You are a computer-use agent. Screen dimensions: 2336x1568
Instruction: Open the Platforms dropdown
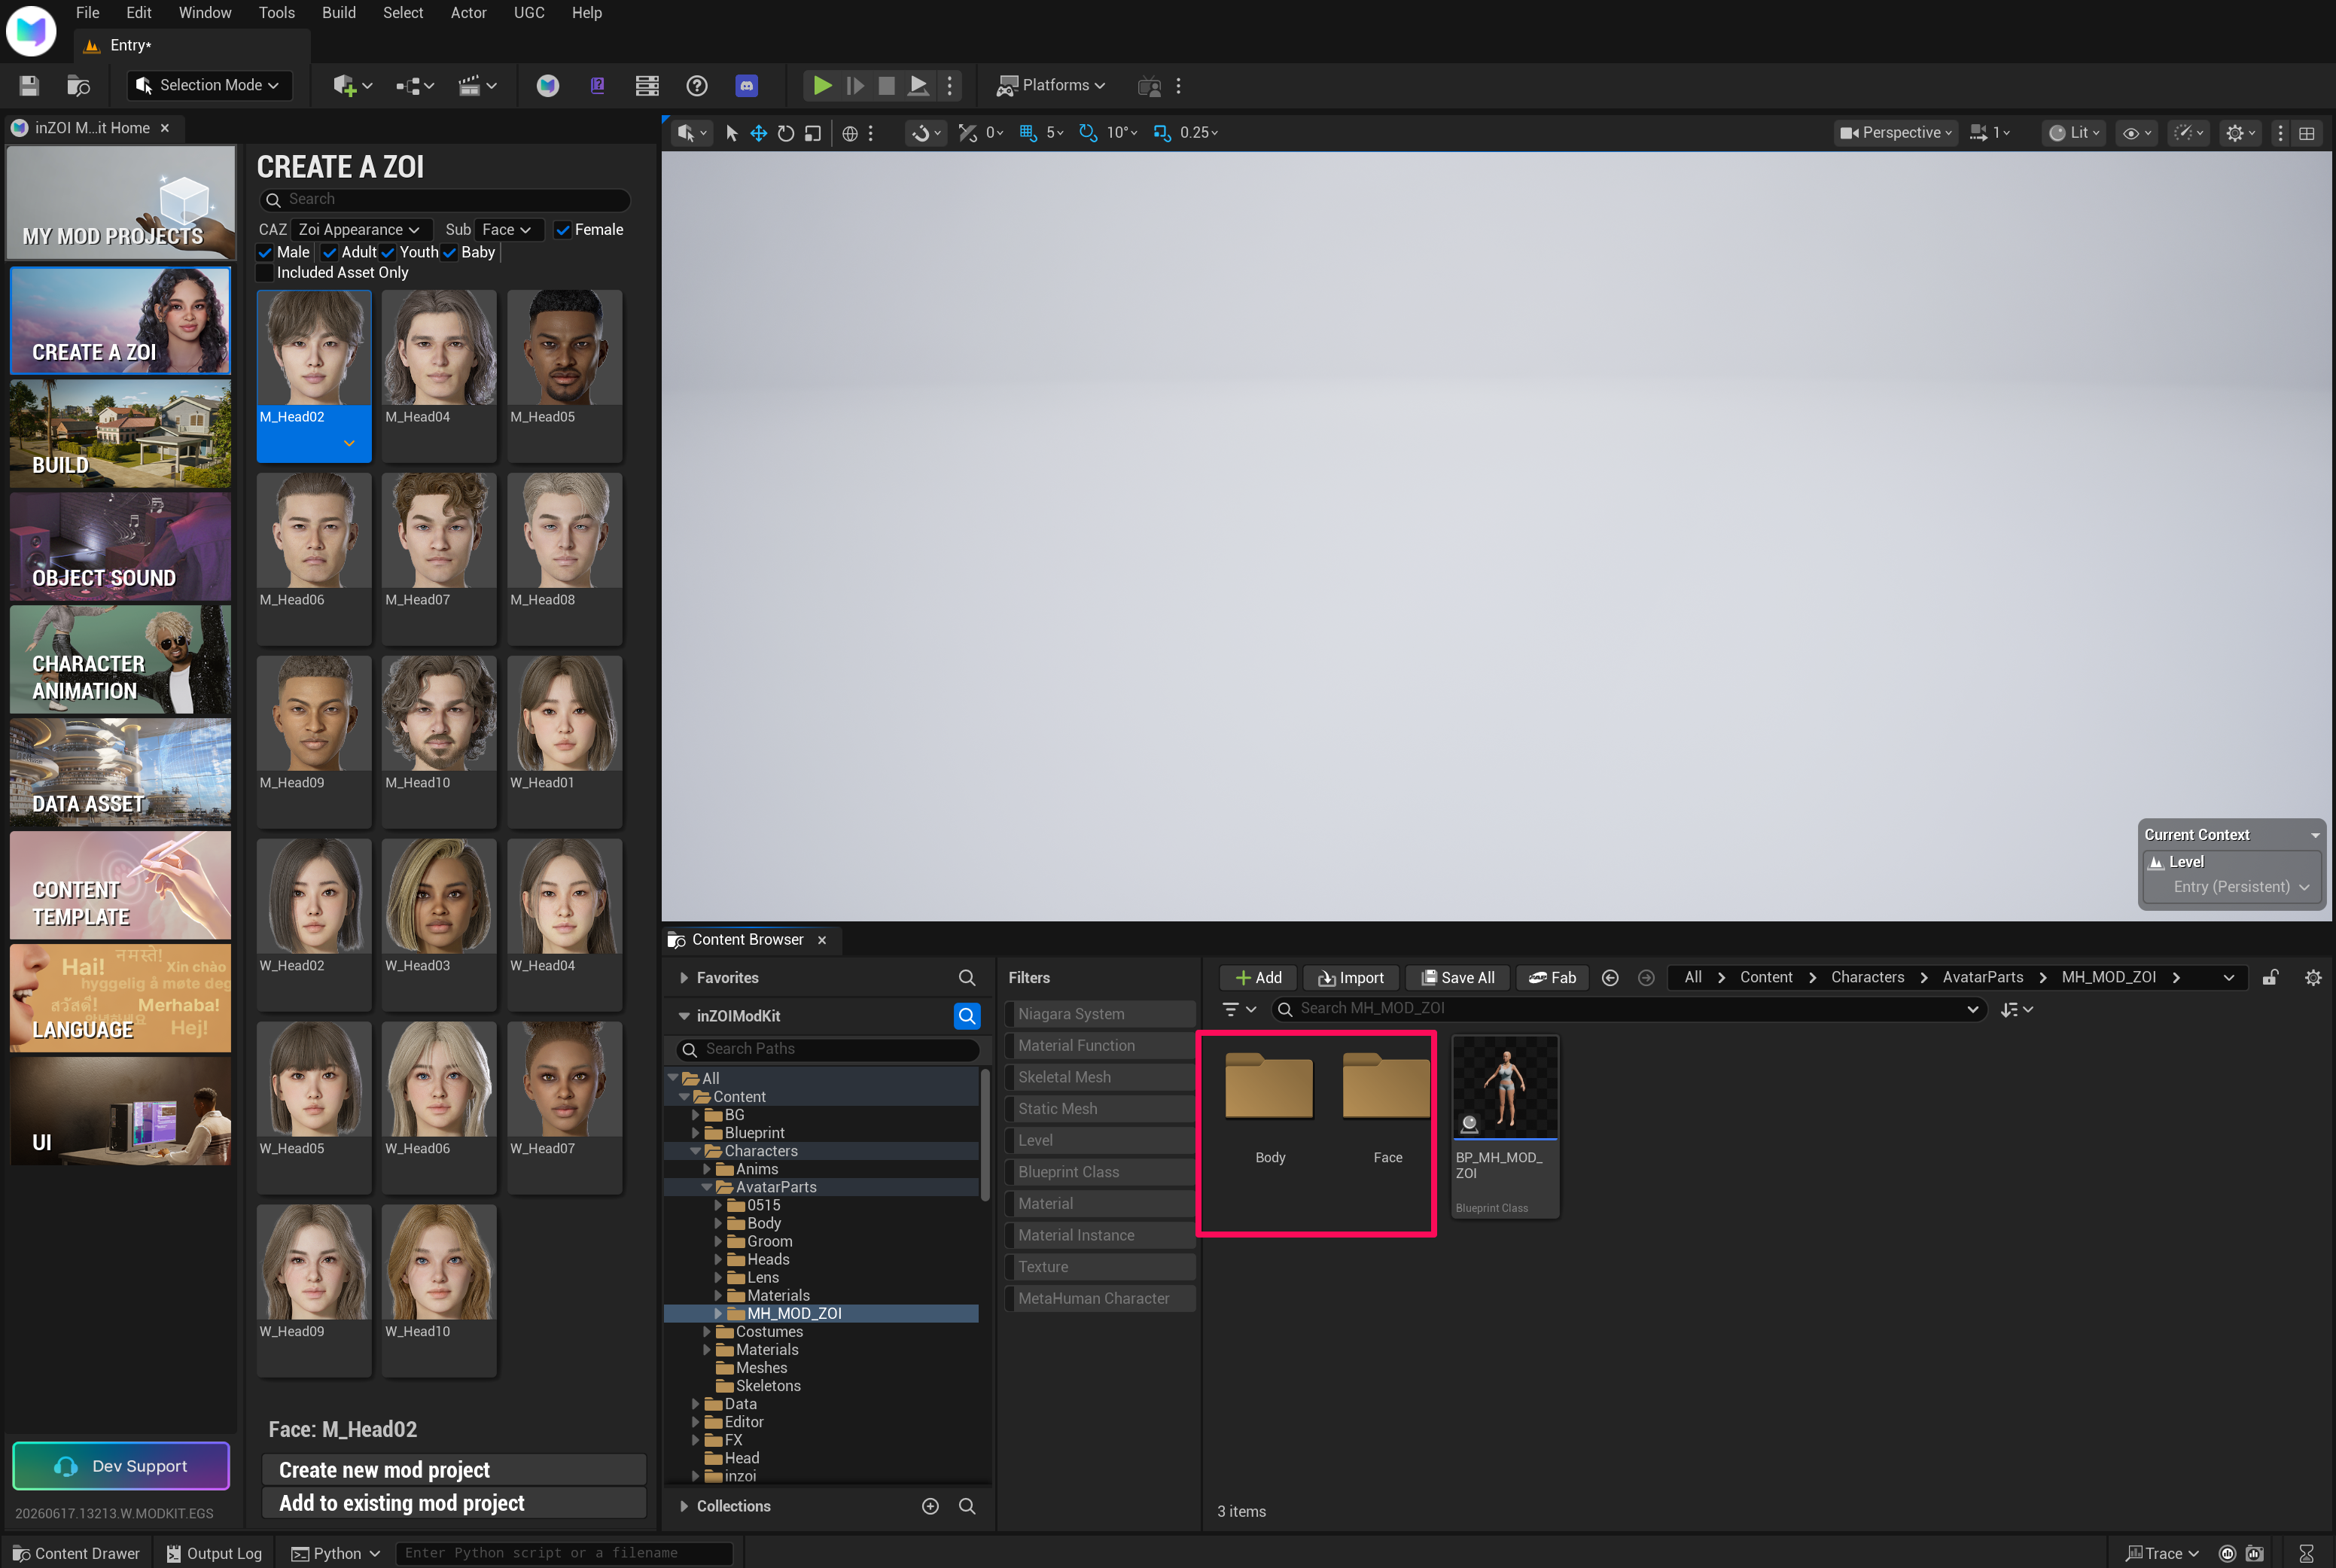tap(1051, 86)
